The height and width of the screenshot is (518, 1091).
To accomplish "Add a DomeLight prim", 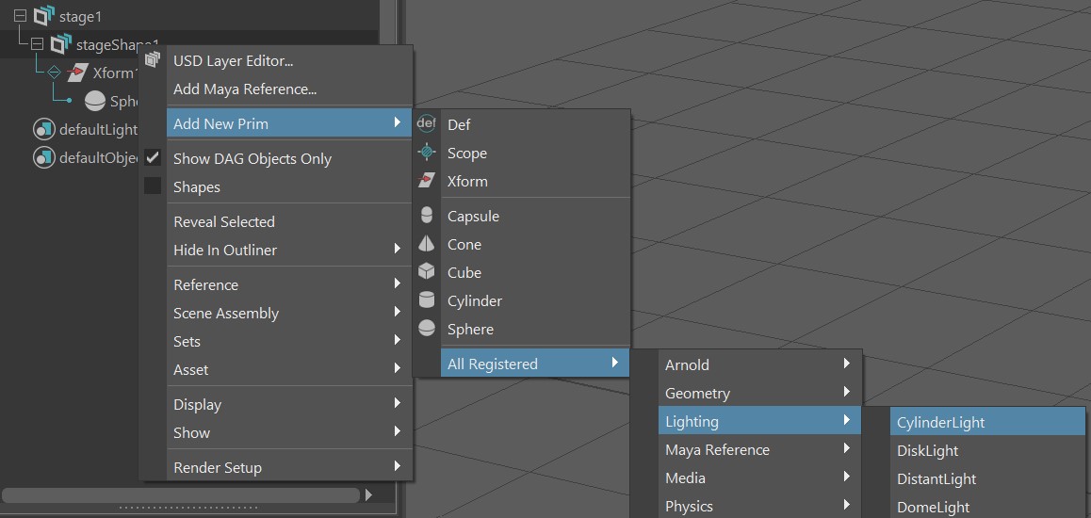I will coord(933,507).
